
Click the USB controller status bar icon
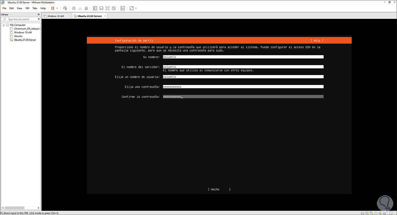[x=384, y=213]
